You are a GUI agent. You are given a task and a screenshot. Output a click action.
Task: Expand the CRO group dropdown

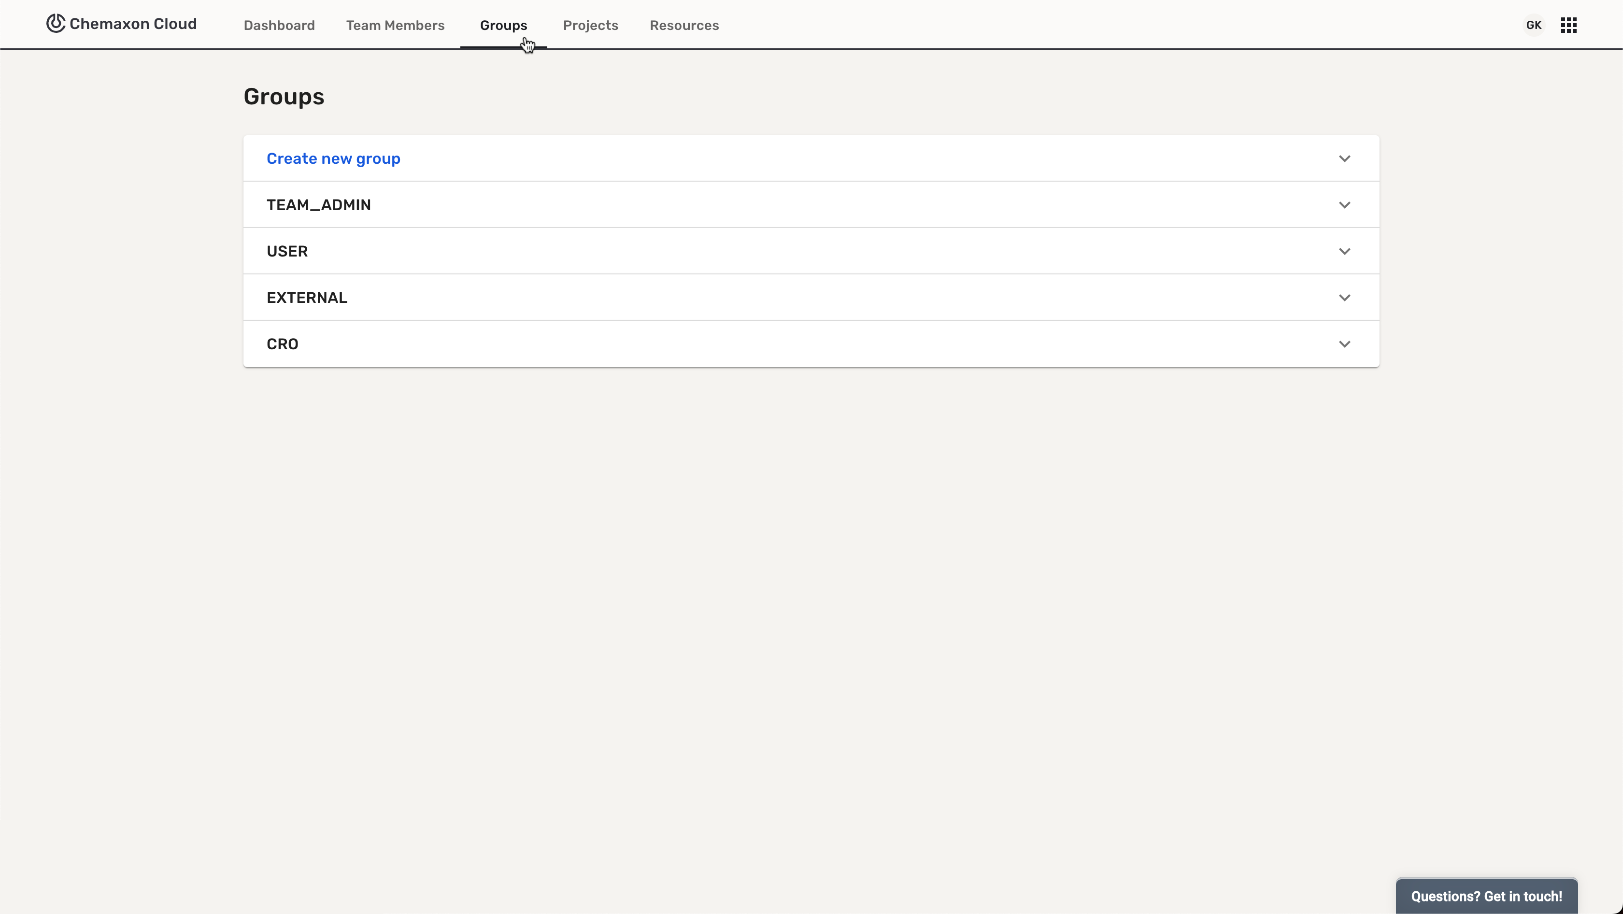pyautogui.click(x=1344, y=343)
